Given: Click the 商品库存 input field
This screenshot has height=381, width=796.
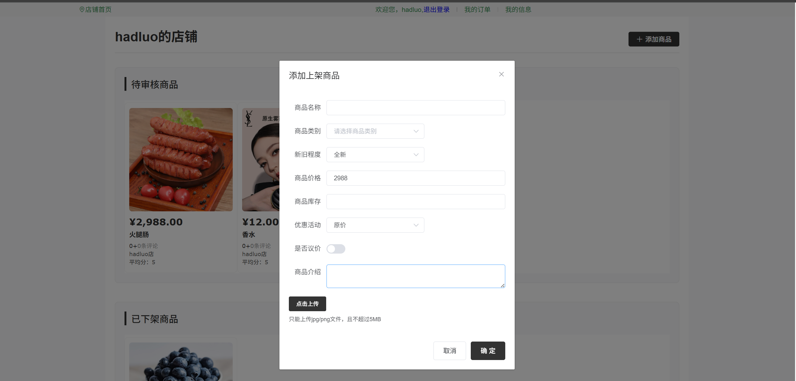Looking at the screenshot, I should [416, 202].
